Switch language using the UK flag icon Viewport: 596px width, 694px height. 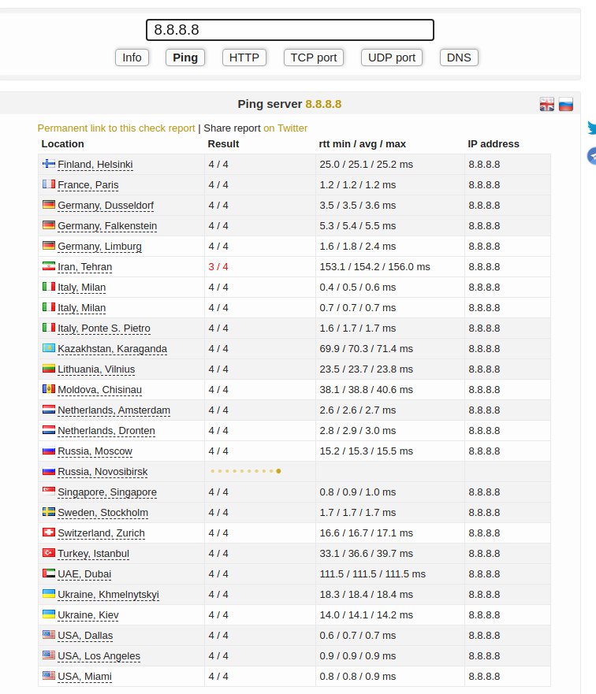[x=547, y=104]
